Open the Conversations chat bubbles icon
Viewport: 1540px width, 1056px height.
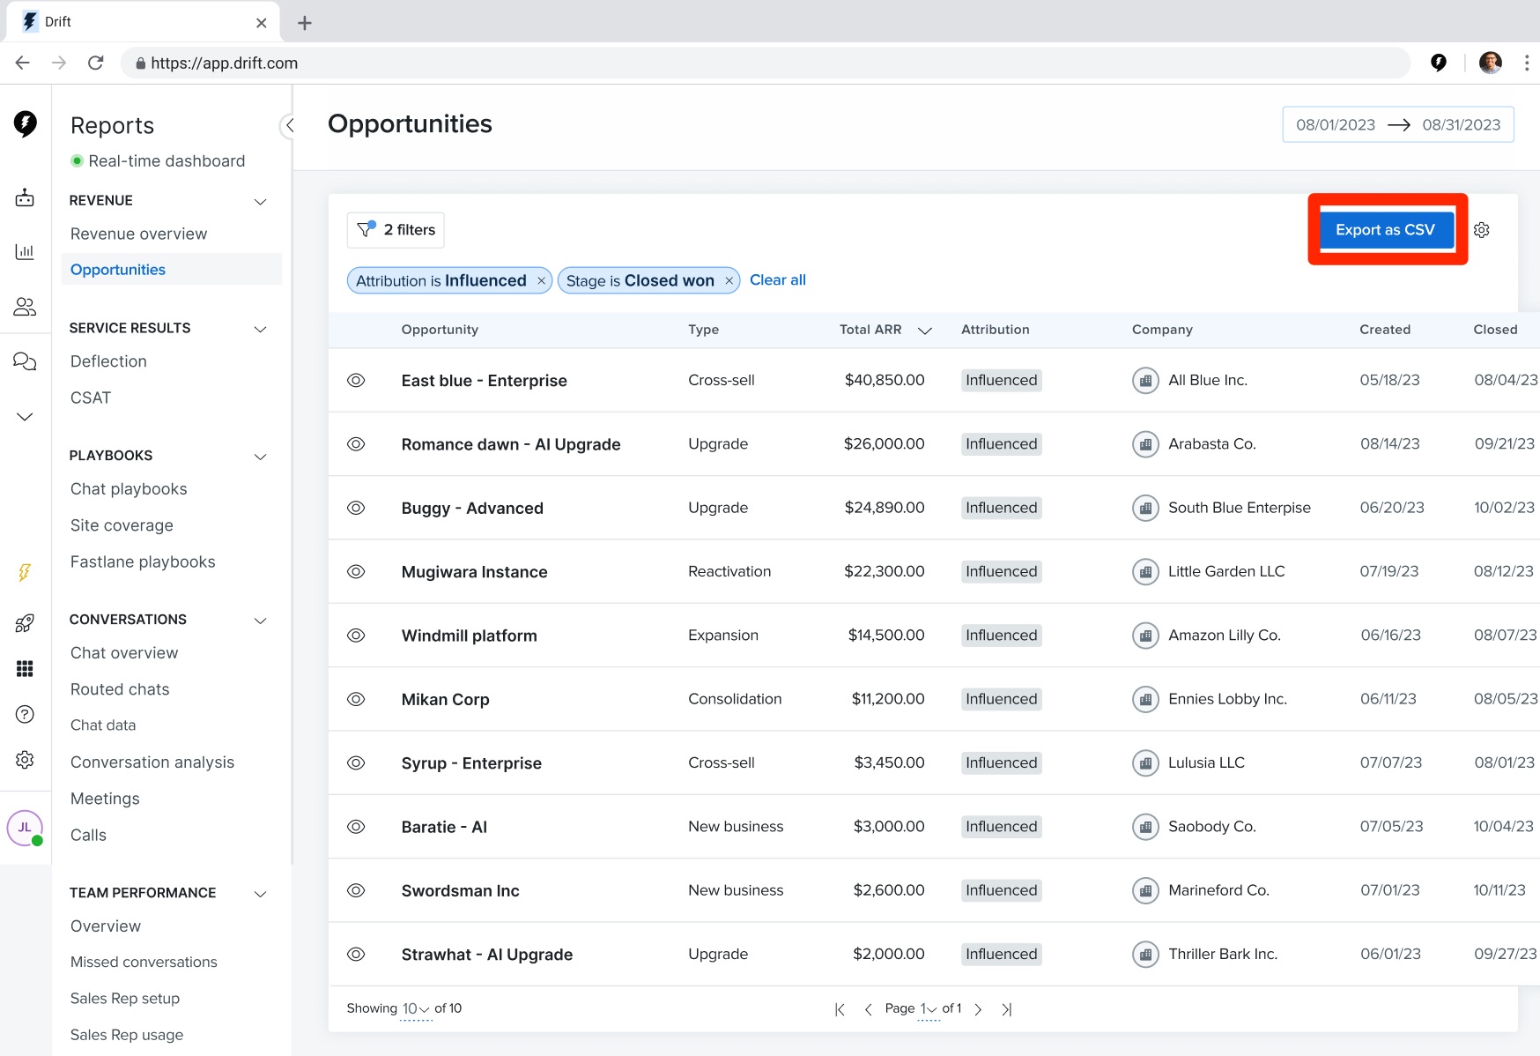point(25,361)
